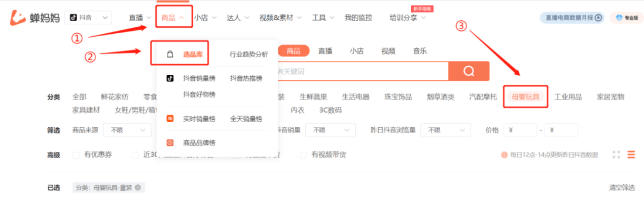Switch to list view icon

point(631,155)
